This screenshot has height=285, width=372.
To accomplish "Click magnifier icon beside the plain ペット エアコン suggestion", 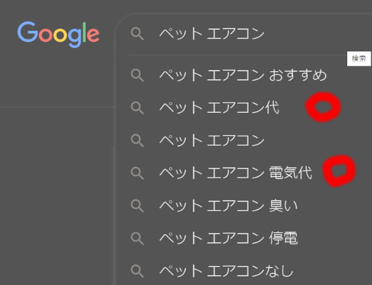I will coord(137,141).
